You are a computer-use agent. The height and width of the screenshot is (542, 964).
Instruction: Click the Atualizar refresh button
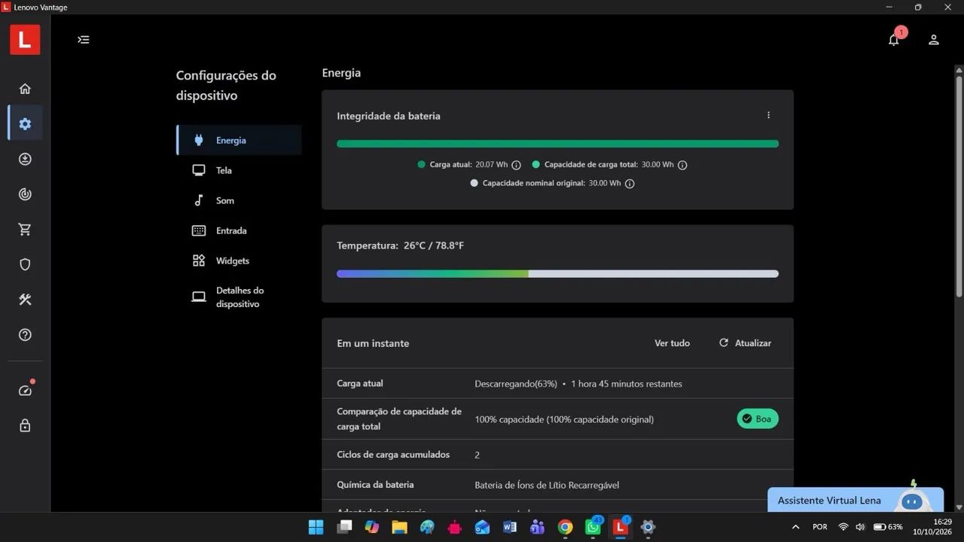[745, 343]
